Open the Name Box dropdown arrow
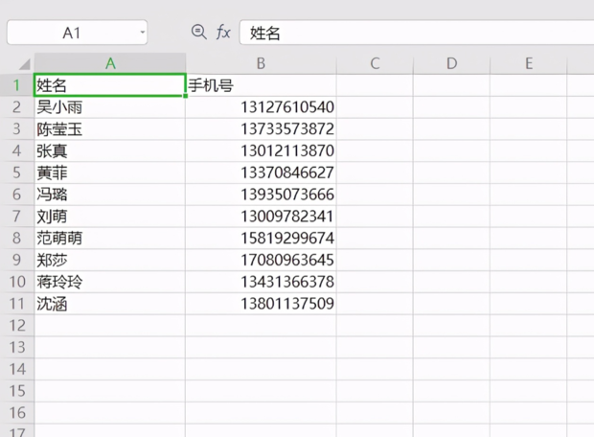The image size is (594, 437). click(x=143, y=33)
